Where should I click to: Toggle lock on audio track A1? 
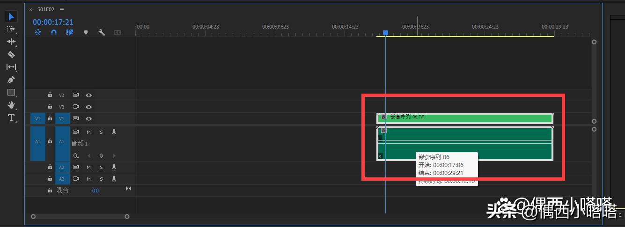pyautogui.click(x=50, y=141)
